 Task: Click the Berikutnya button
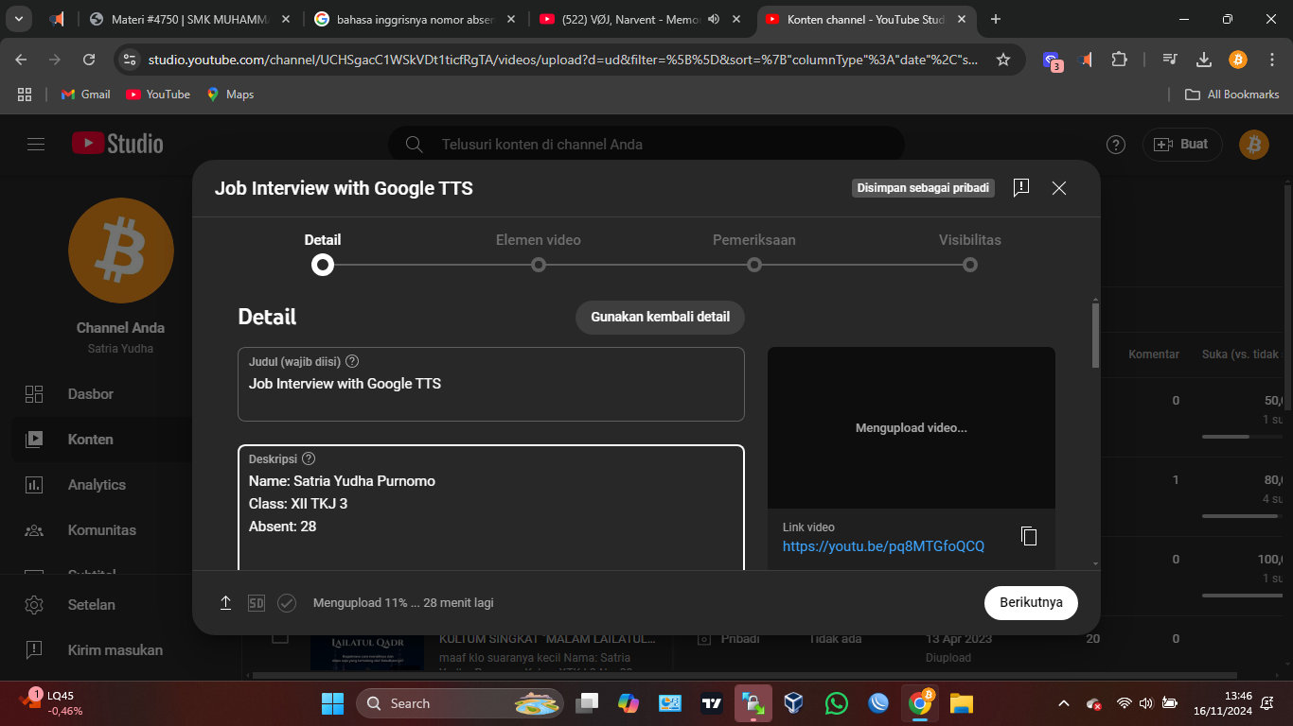coord(1031,602)
